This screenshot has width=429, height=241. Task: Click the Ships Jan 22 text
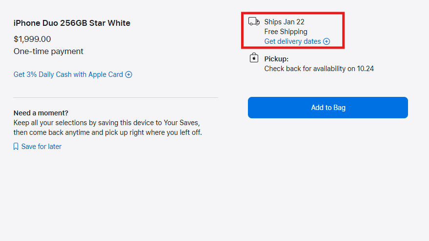click(284, 22)
